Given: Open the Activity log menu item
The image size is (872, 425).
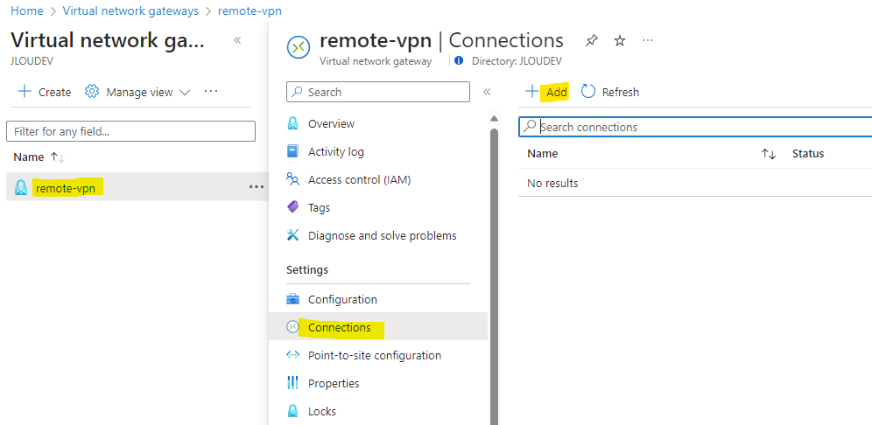Looking at the screenshot, I should [x=336, y=151].
